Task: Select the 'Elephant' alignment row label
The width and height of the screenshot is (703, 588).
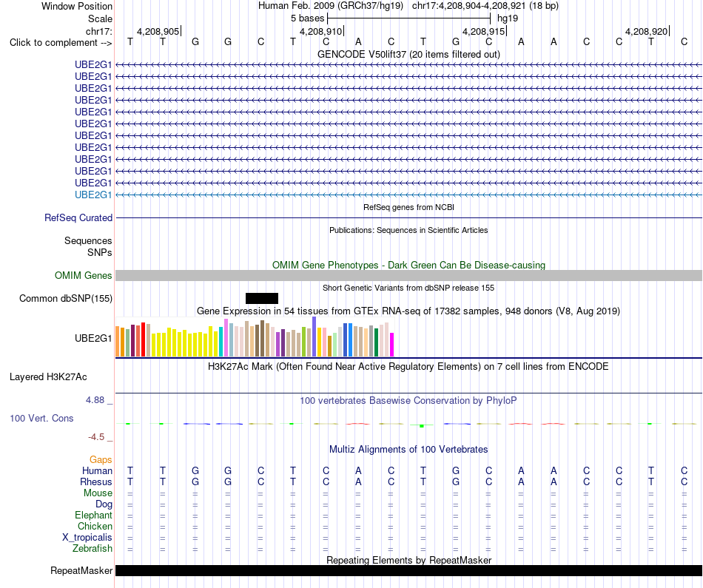Action: point(93,515)
